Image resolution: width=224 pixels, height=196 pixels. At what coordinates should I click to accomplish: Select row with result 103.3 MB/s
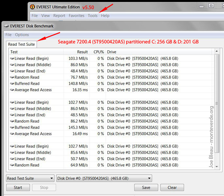(111, 58)
